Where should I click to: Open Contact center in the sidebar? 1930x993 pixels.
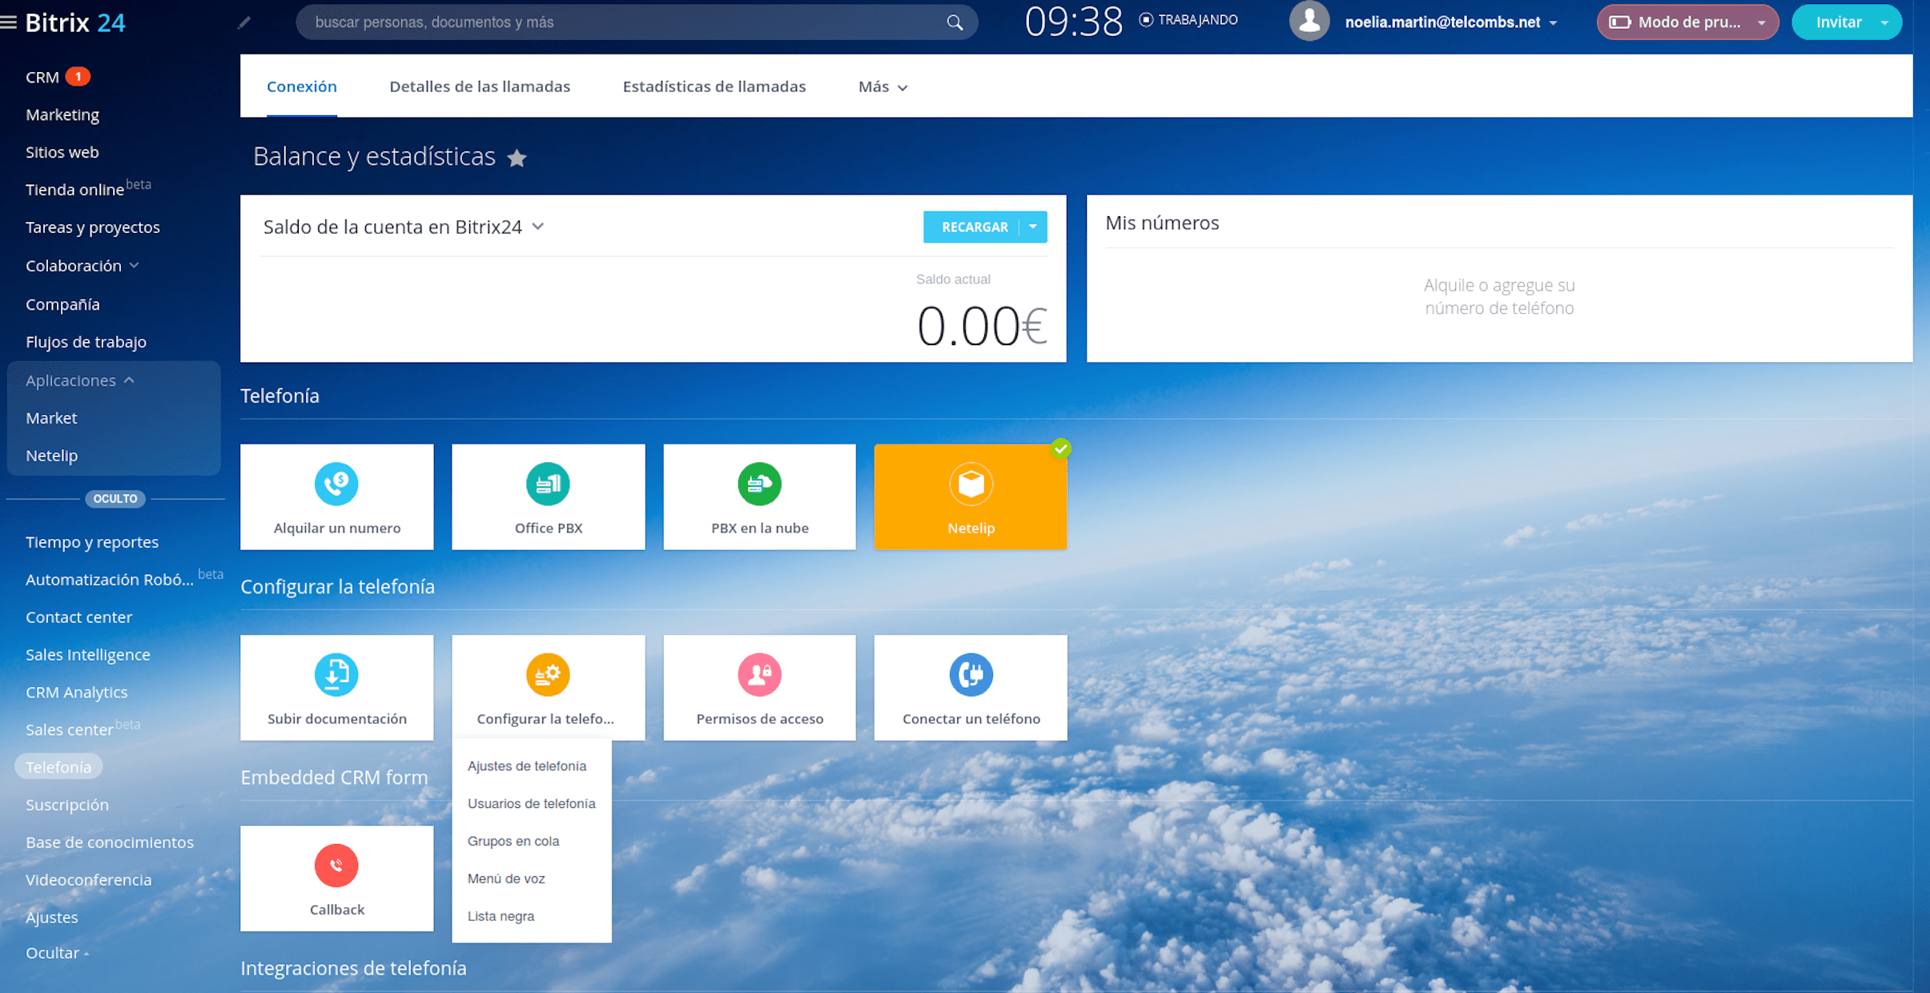tap(78, 617)
